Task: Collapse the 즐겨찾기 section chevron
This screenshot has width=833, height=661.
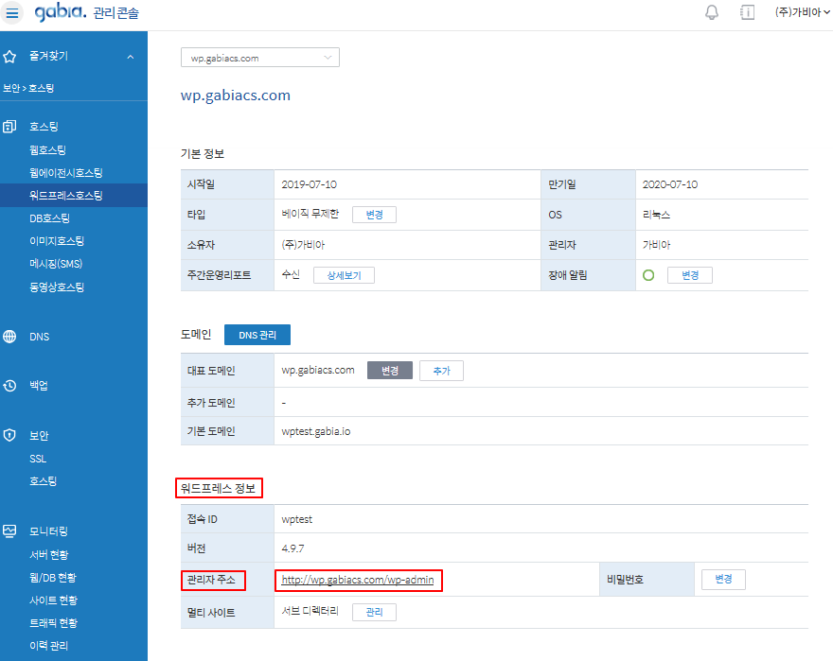Action: point(131,57)
